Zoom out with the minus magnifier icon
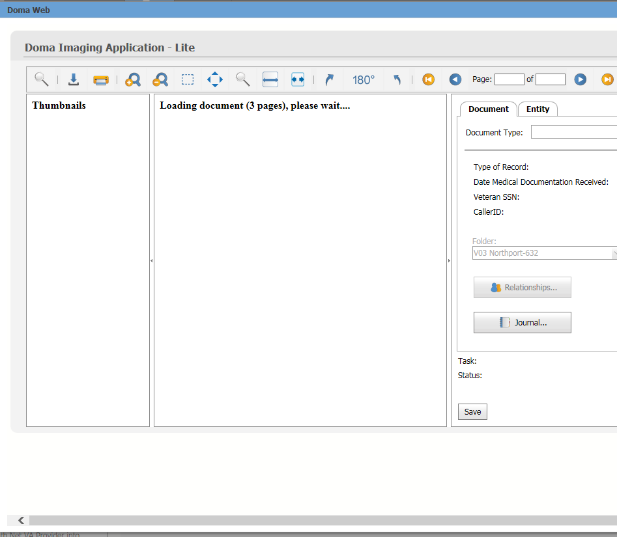 [160, 80]
